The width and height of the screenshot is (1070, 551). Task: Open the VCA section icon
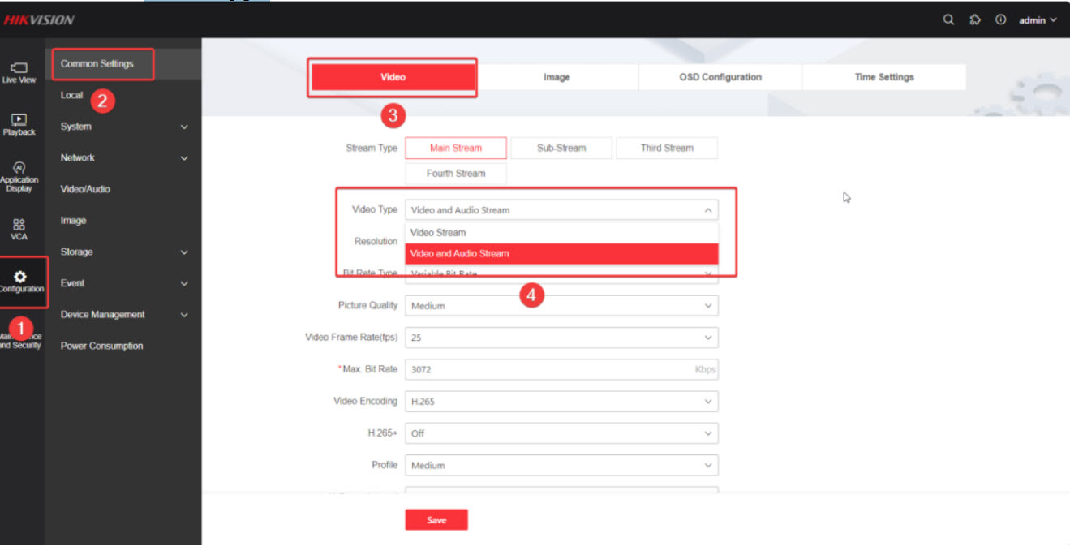(x=19, y=228)
